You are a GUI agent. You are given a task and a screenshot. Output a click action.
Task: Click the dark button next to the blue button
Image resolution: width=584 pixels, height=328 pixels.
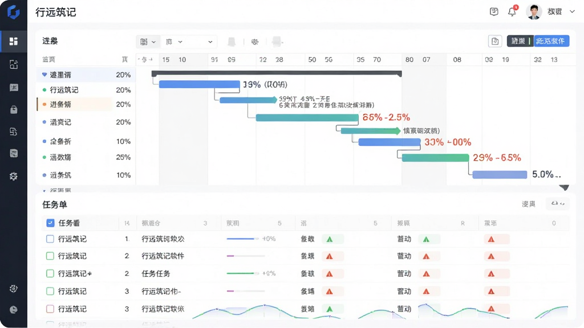(x=520, y=41)
